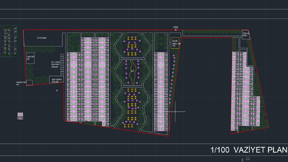This screenshot has width=288, height=162.
Task: Select the OTOPARK label text
Action: click(x=41, y=38)
